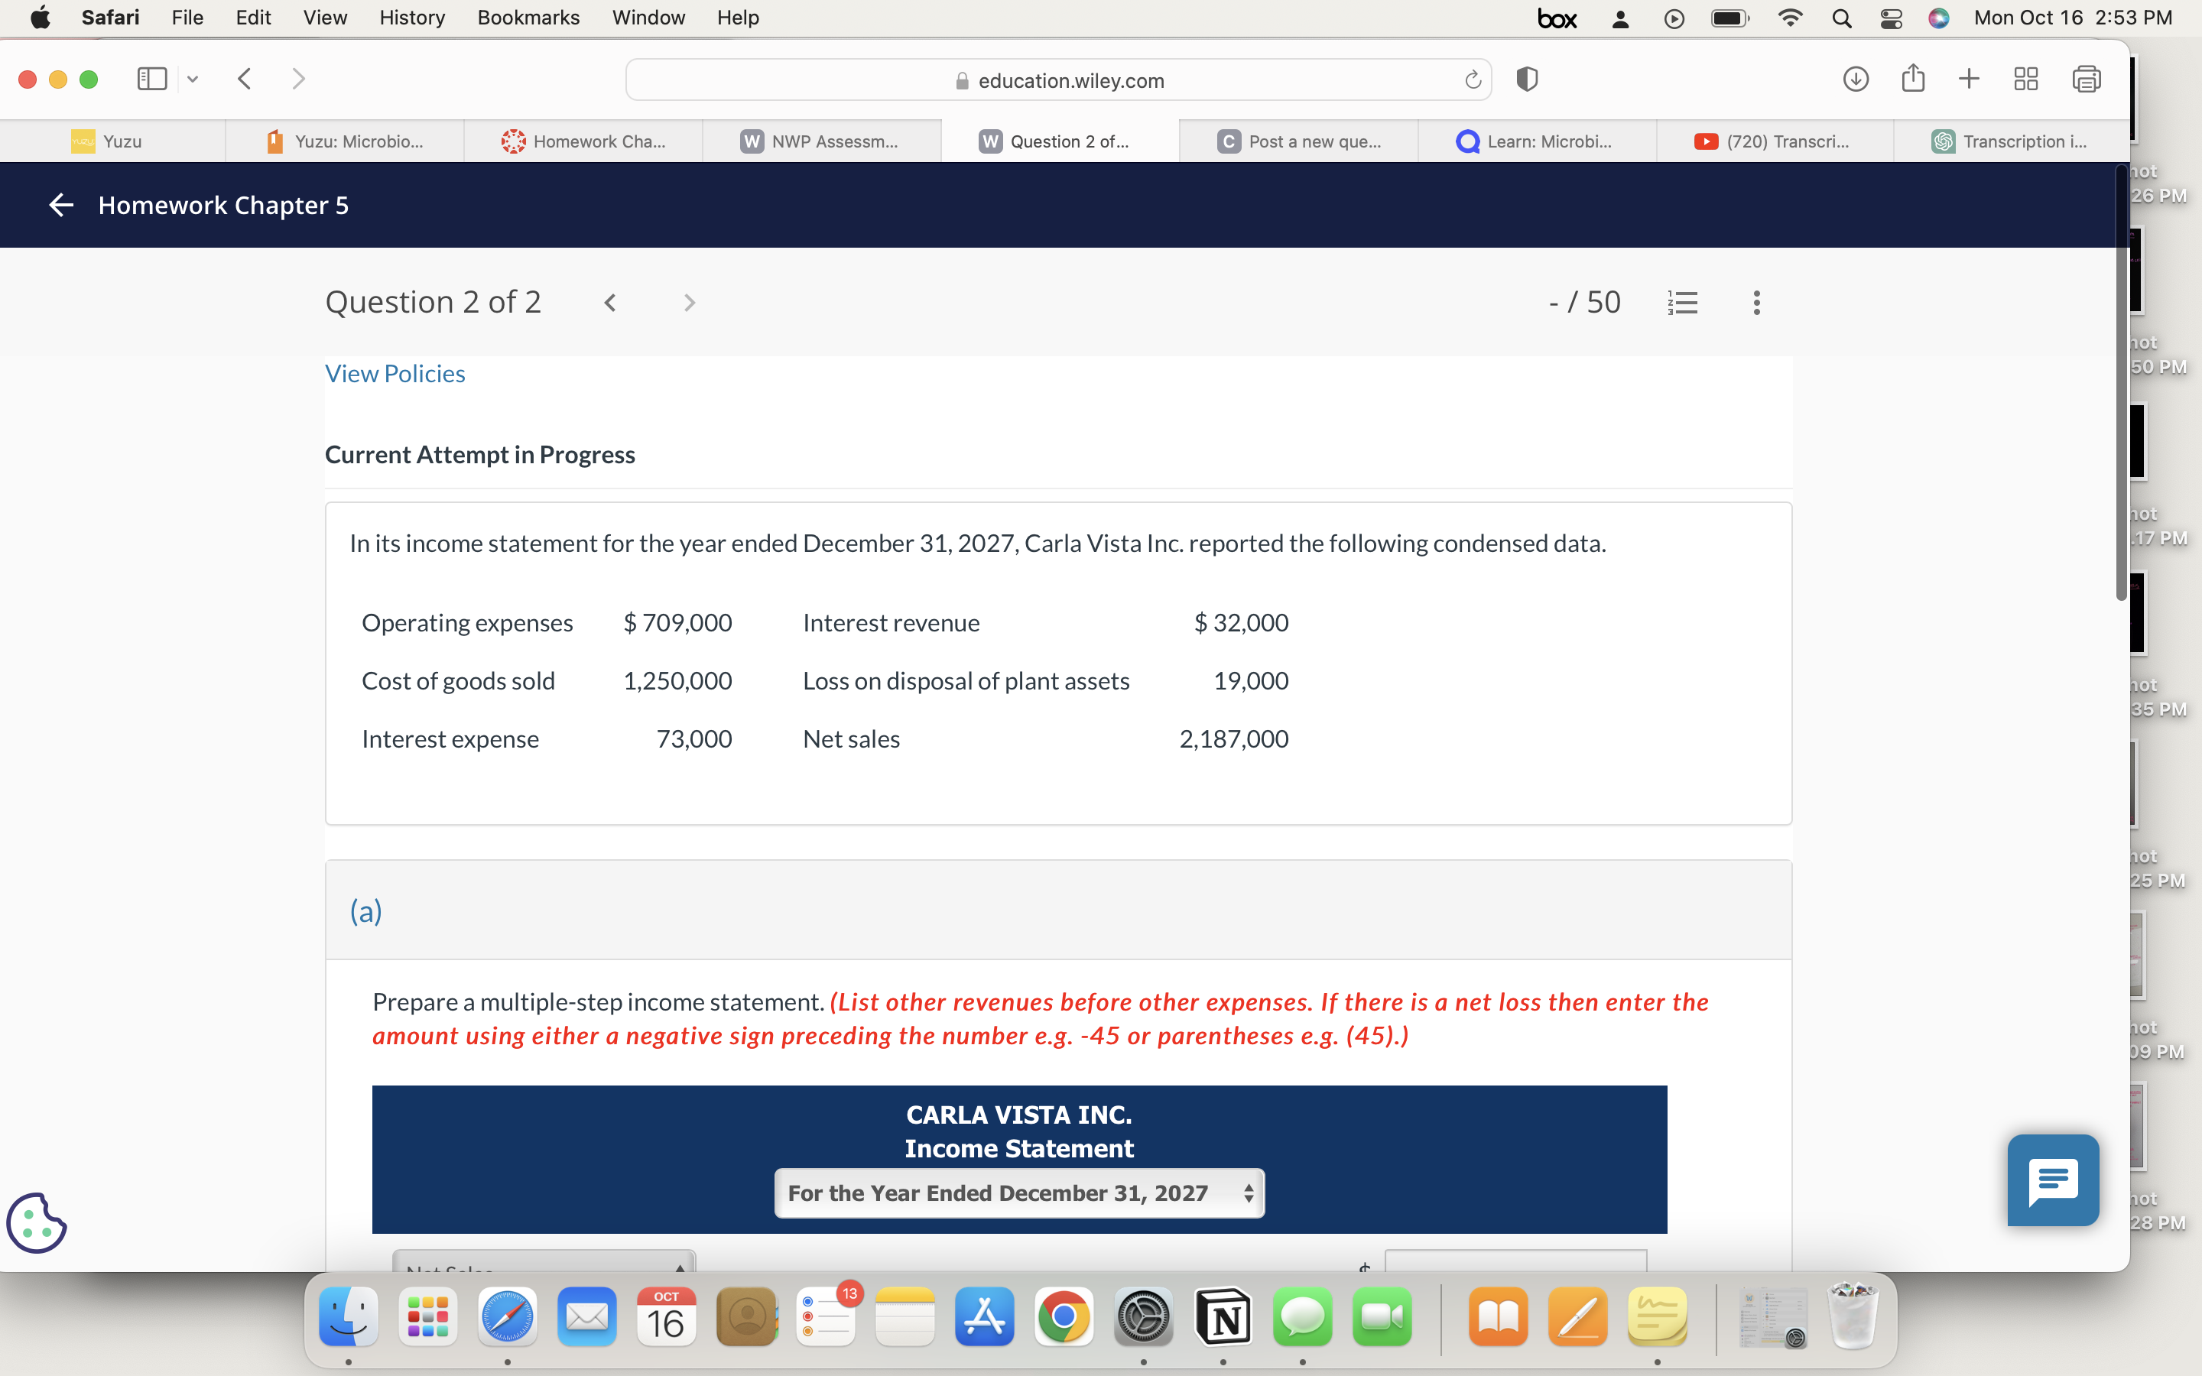Click the question list icon beside the score
Viewport: 2202px width, 1376px height.
coord(1682,301)
